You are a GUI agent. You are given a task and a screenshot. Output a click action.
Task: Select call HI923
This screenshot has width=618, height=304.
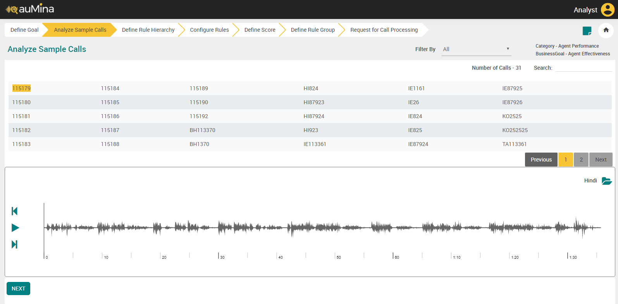click(x=311, y=130)
